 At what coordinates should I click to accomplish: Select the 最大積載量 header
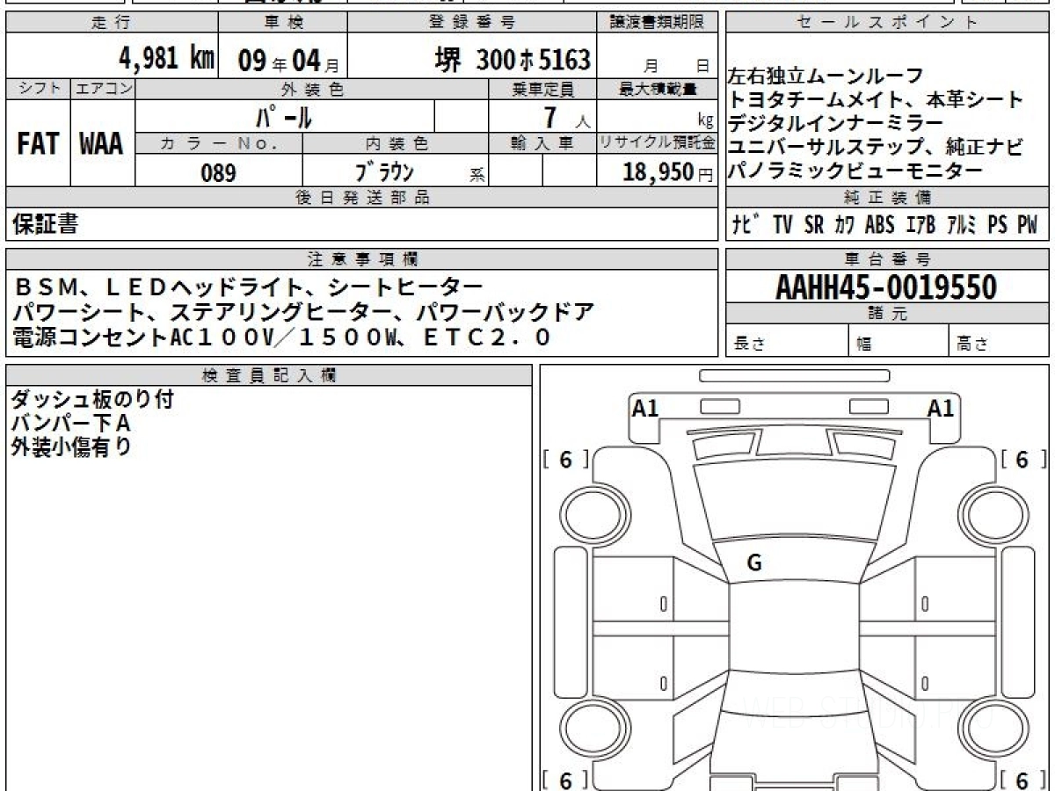coord(658,89)
